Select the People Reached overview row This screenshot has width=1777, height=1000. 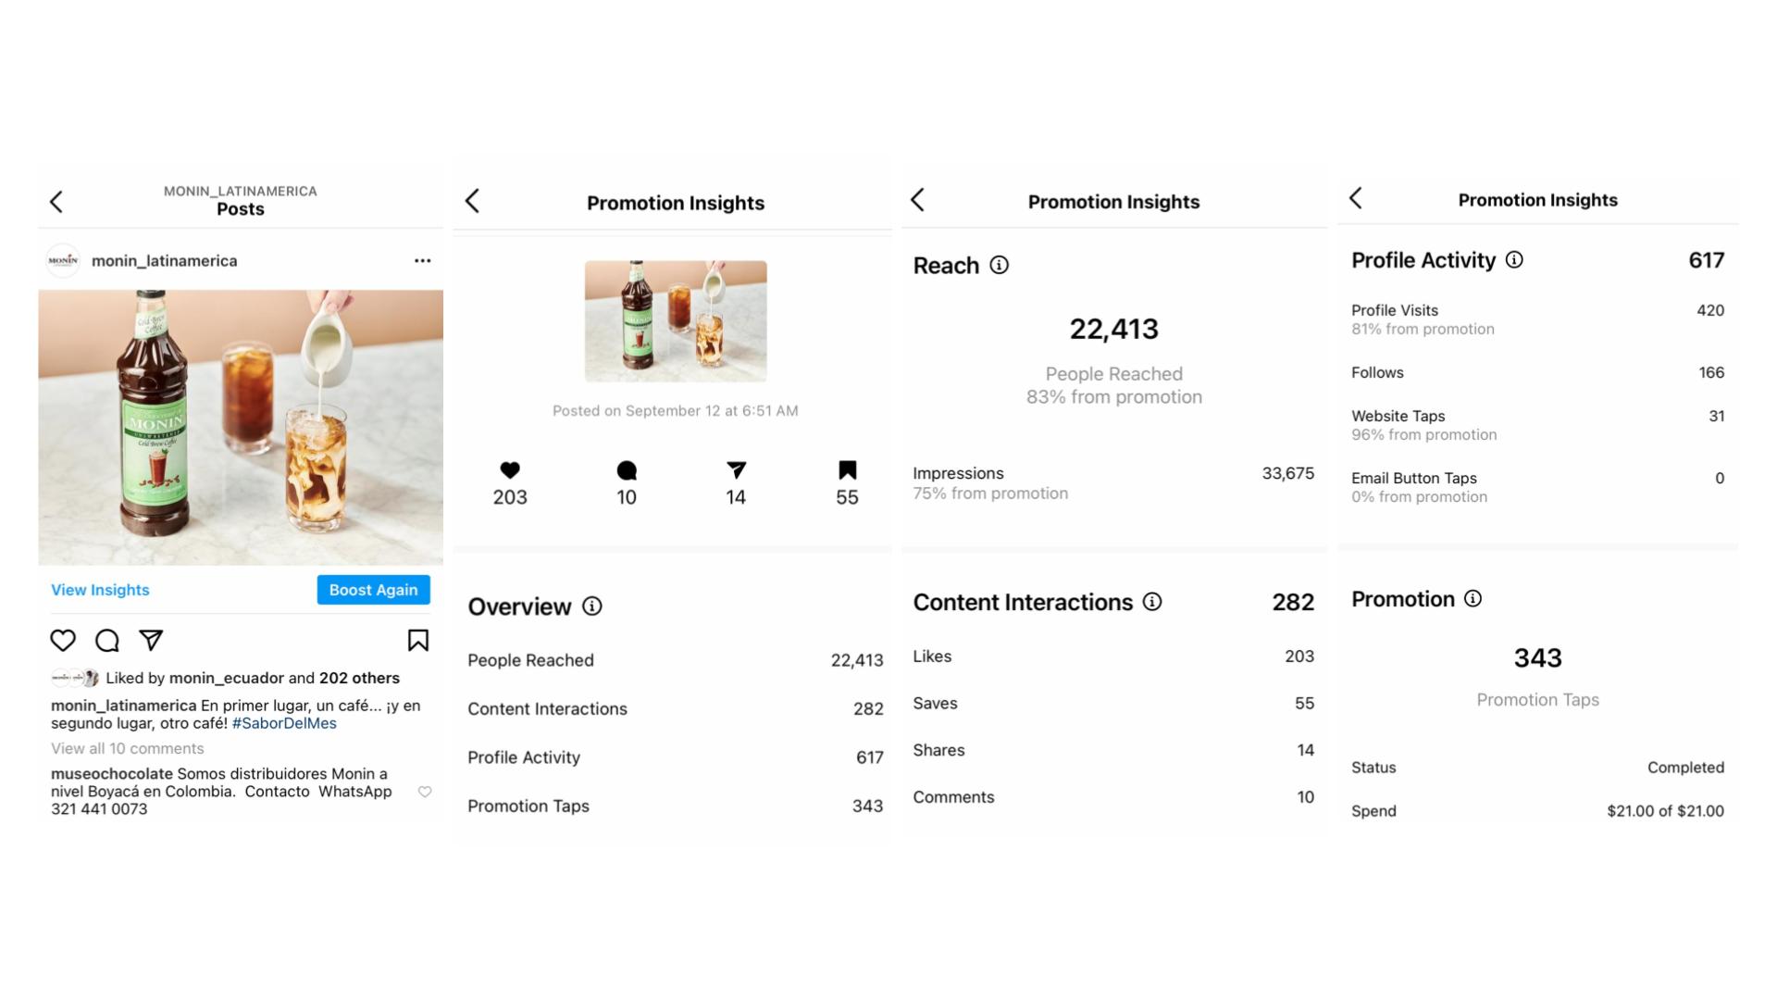tap(675, 660)
